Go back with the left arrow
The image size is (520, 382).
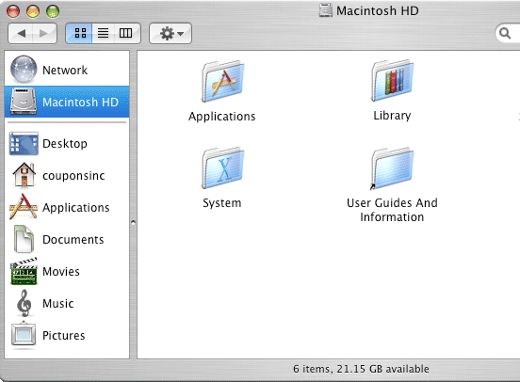21,33
